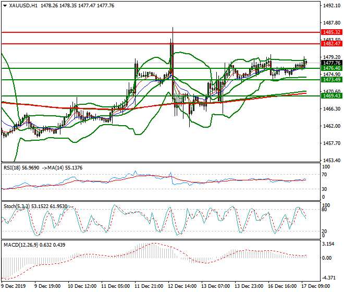Click the Stochastic scale level 80

pos(324,210)
